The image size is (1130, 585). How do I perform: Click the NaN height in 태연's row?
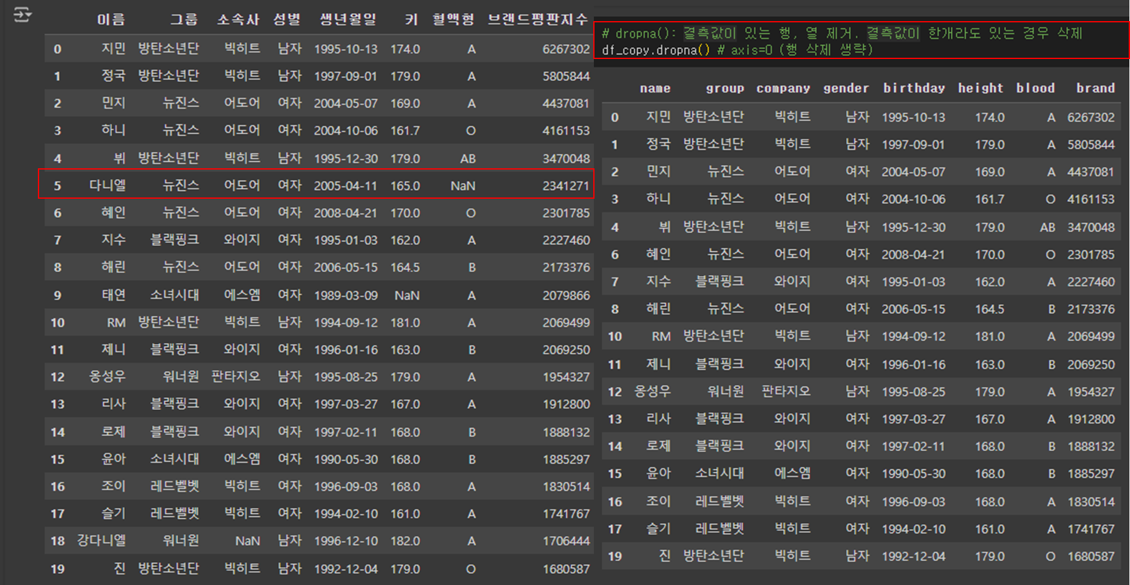coord(407,296)
